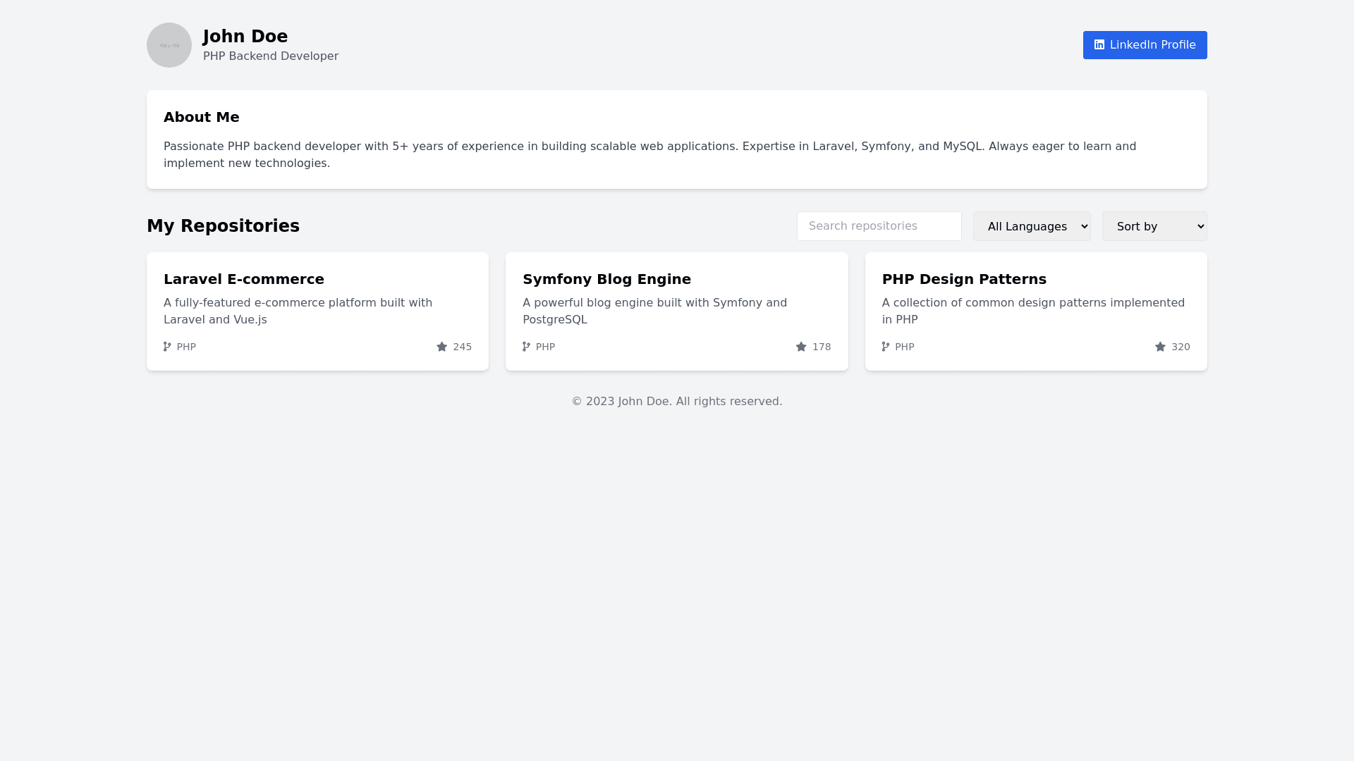Click the star icon next to 320

point(1160,347)
